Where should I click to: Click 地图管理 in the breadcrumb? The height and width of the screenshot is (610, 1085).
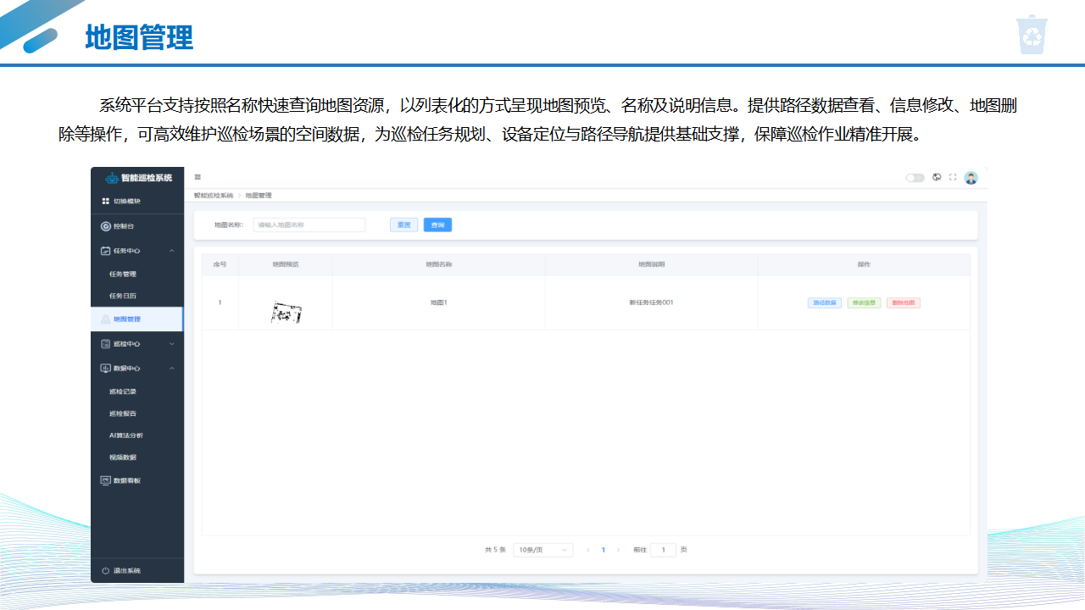click(259, 196)
